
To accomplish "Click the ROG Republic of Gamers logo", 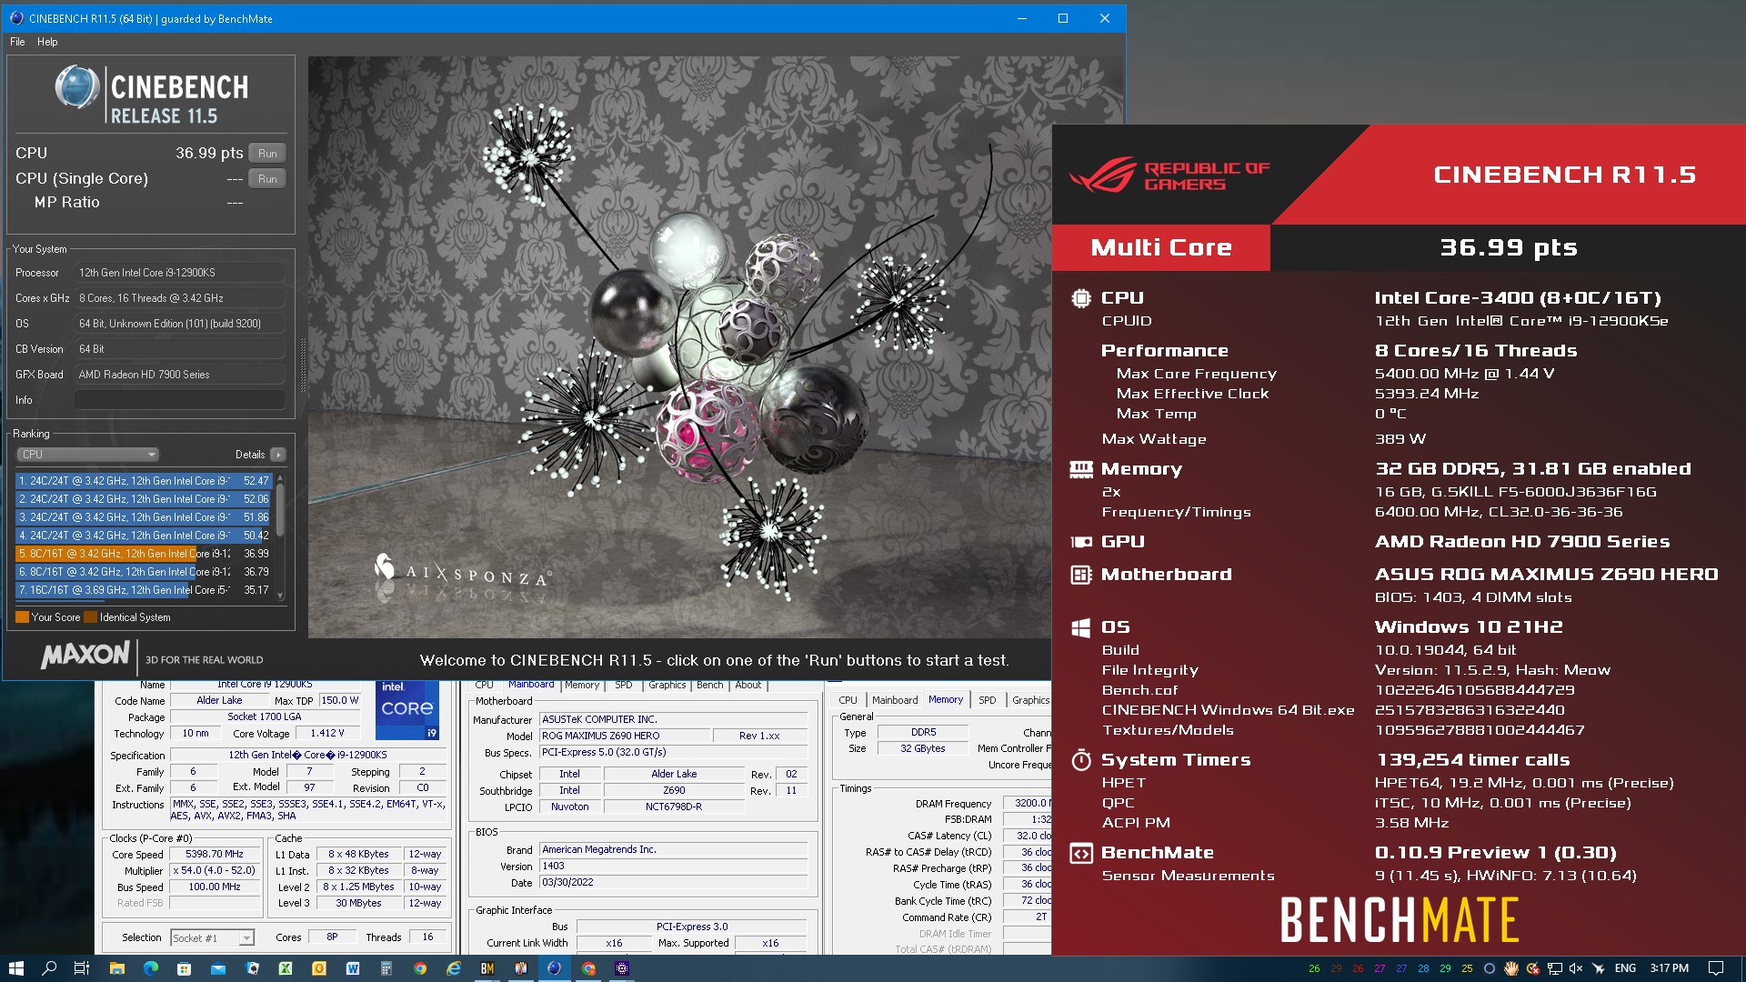I will [1169, 175].
